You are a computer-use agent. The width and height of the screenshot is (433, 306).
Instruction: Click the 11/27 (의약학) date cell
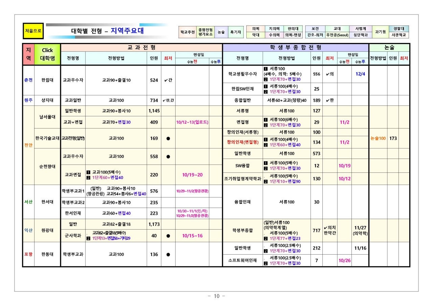click(360, 231)
